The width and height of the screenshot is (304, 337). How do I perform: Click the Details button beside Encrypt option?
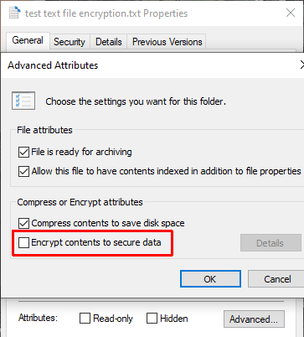pos(271,243)
